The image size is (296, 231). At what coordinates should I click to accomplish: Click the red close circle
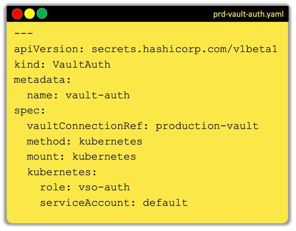17,14
